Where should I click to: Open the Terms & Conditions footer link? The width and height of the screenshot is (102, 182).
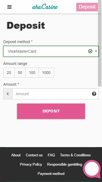(75, 155)
